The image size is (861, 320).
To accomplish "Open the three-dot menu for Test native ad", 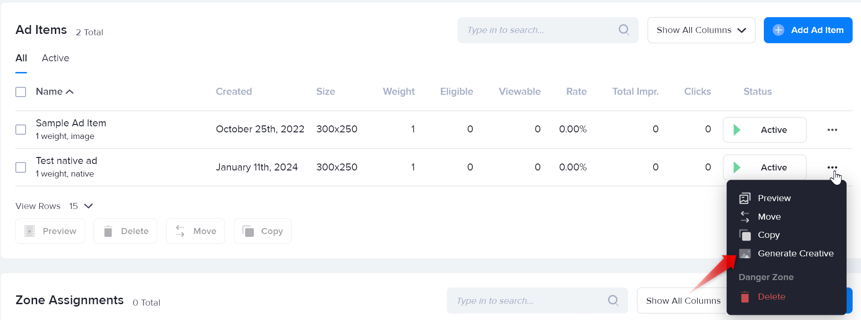I will (832, 167).
